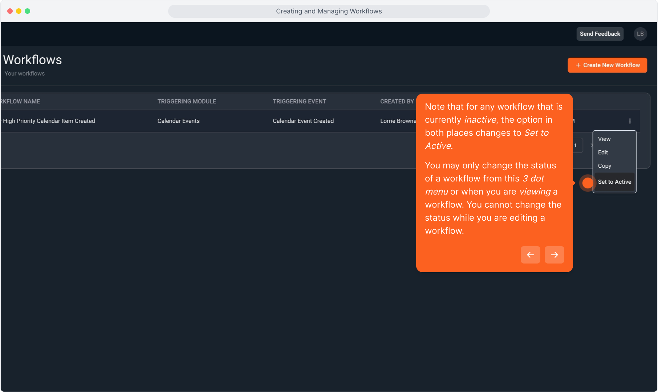
Task: Open the LB user avatar
Action: click(640, 34)
